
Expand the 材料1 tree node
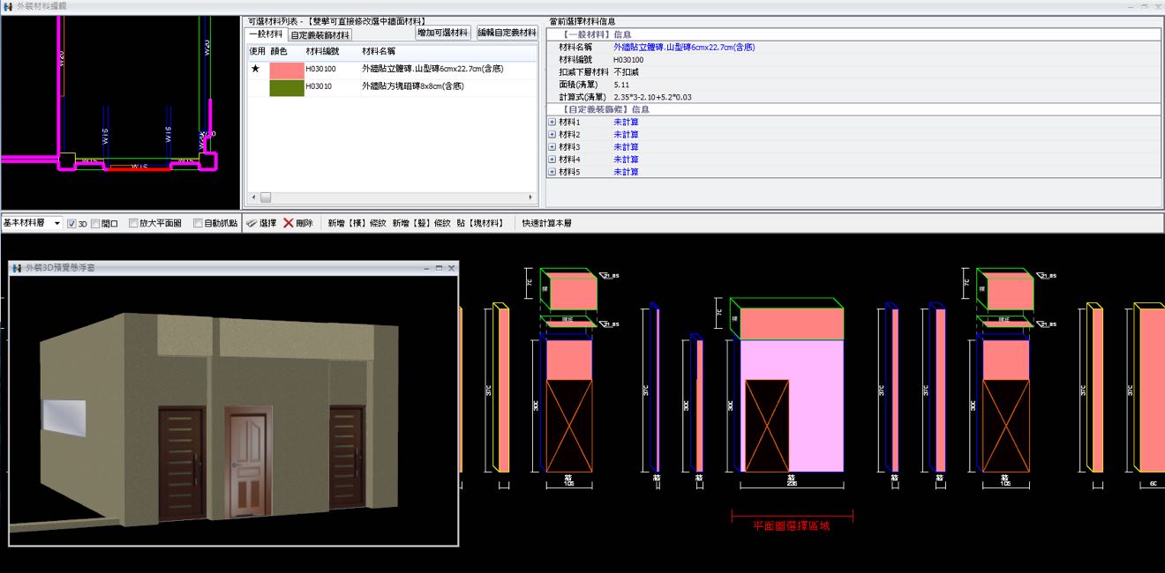point(552,123)
